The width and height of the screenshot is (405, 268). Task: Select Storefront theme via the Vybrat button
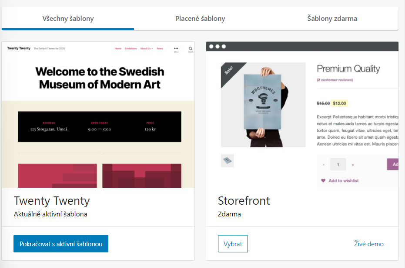(233, 244)
